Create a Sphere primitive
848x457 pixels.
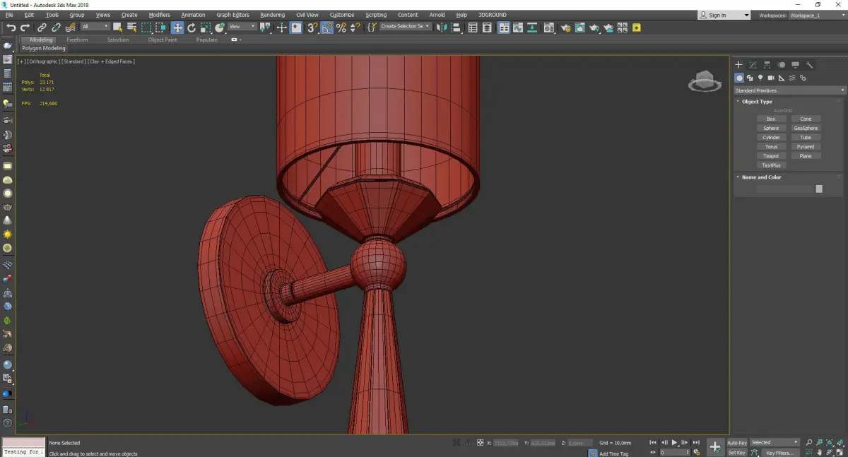(x=771, y=128)
